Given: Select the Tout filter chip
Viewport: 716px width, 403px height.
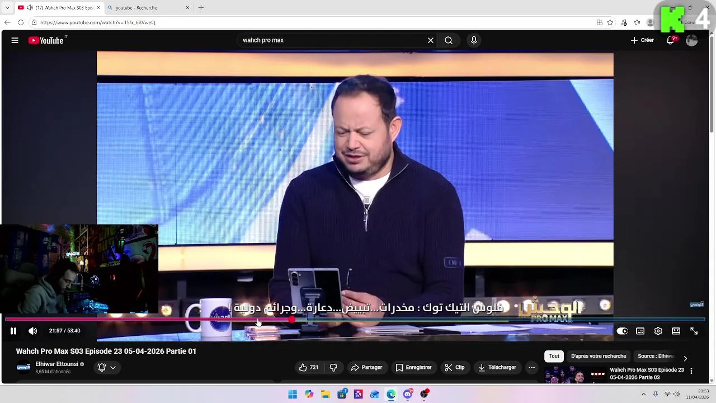Looking at the screenshot, I should [554, 356].
